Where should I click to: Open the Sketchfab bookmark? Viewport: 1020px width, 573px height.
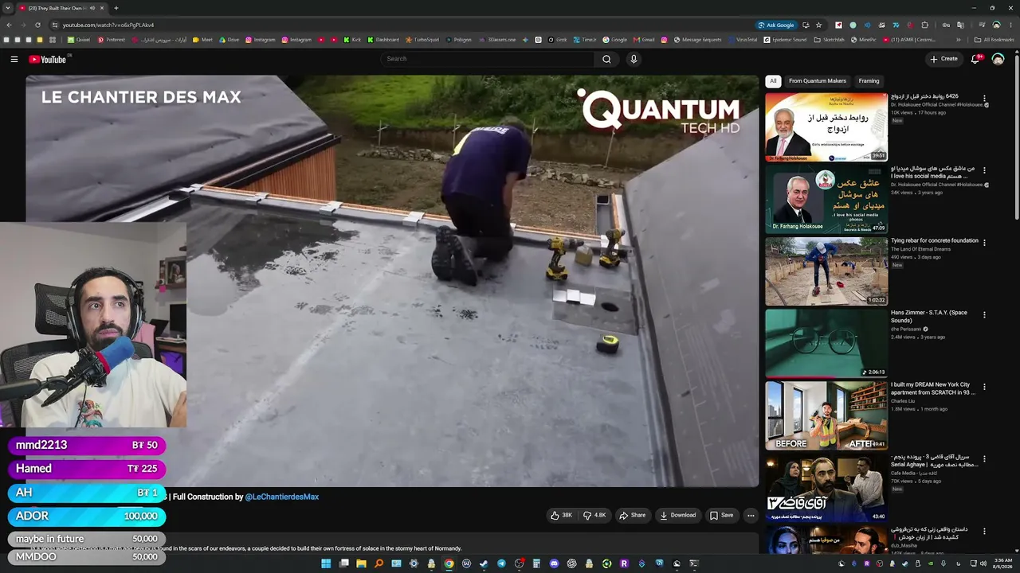pos(830,40)
